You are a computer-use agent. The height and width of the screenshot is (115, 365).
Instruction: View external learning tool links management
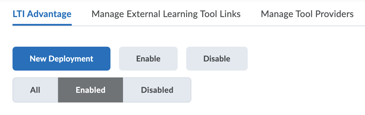pyautogui.click(x=166, y=14)
